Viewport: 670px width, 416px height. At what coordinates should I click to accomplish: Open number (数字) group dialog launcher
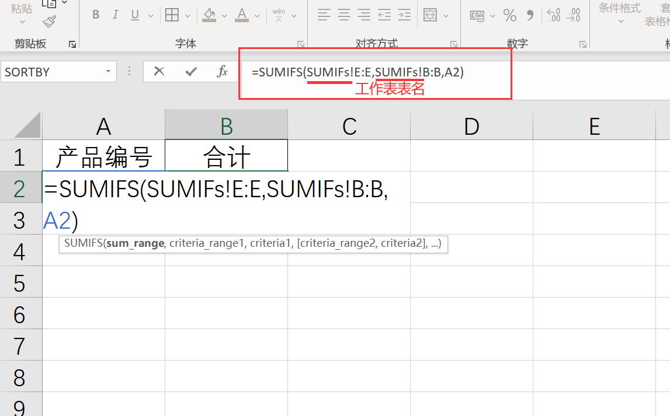583,44
